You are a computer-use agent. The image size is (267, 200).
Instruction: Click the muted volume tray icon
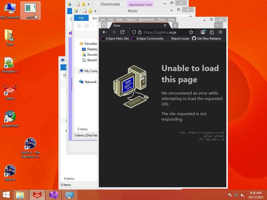coord(242,195)
